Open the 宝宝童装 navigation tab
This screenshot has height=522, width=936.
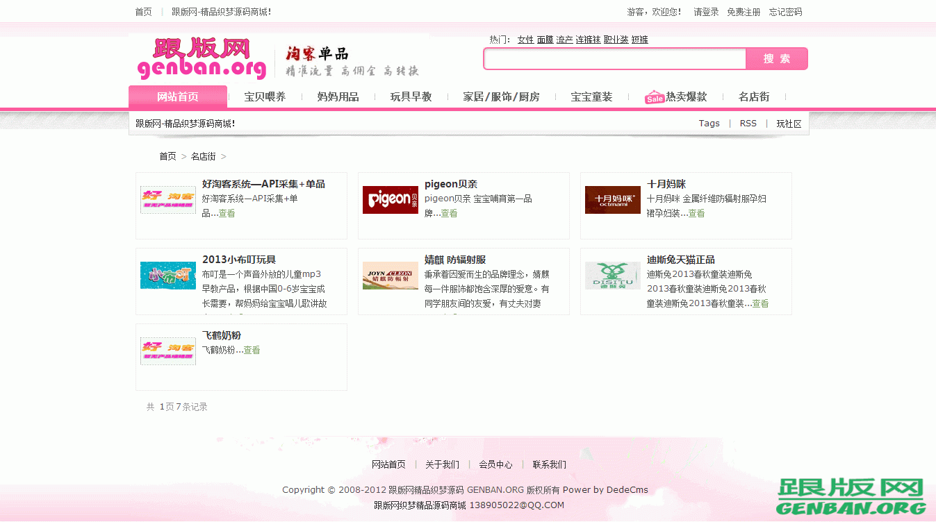[591, 97]
